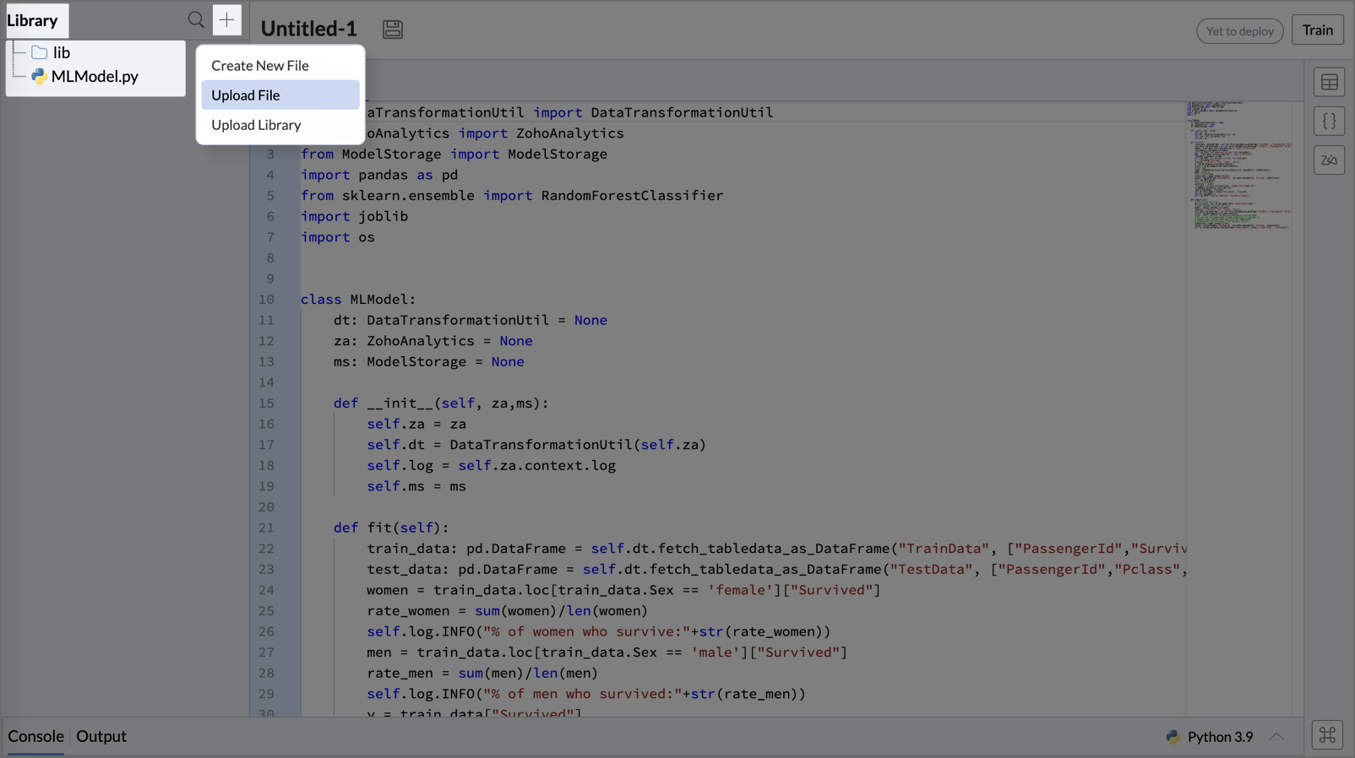Click the Zoho Analytics icon in right sidebar
1355x758 pixels.
click(x=1329, y=160)
